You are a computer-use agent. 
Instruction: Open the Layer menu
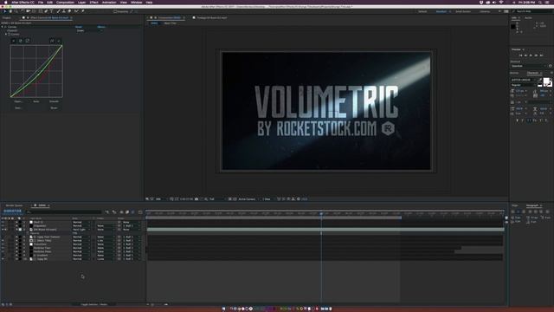click(81, 2)
